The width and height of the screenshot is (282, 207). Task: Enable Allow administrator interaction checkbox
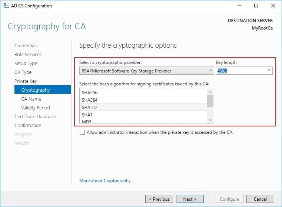pos(82,132)
